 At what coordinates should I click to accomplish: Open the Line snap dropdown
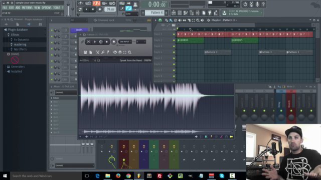click(131, 14)
